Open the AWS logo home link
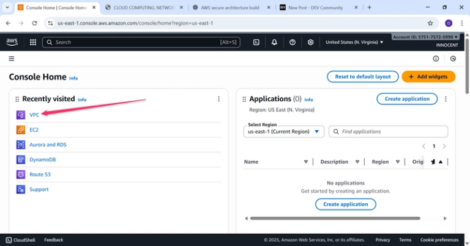470x246 pixels. tap(12, 42)
